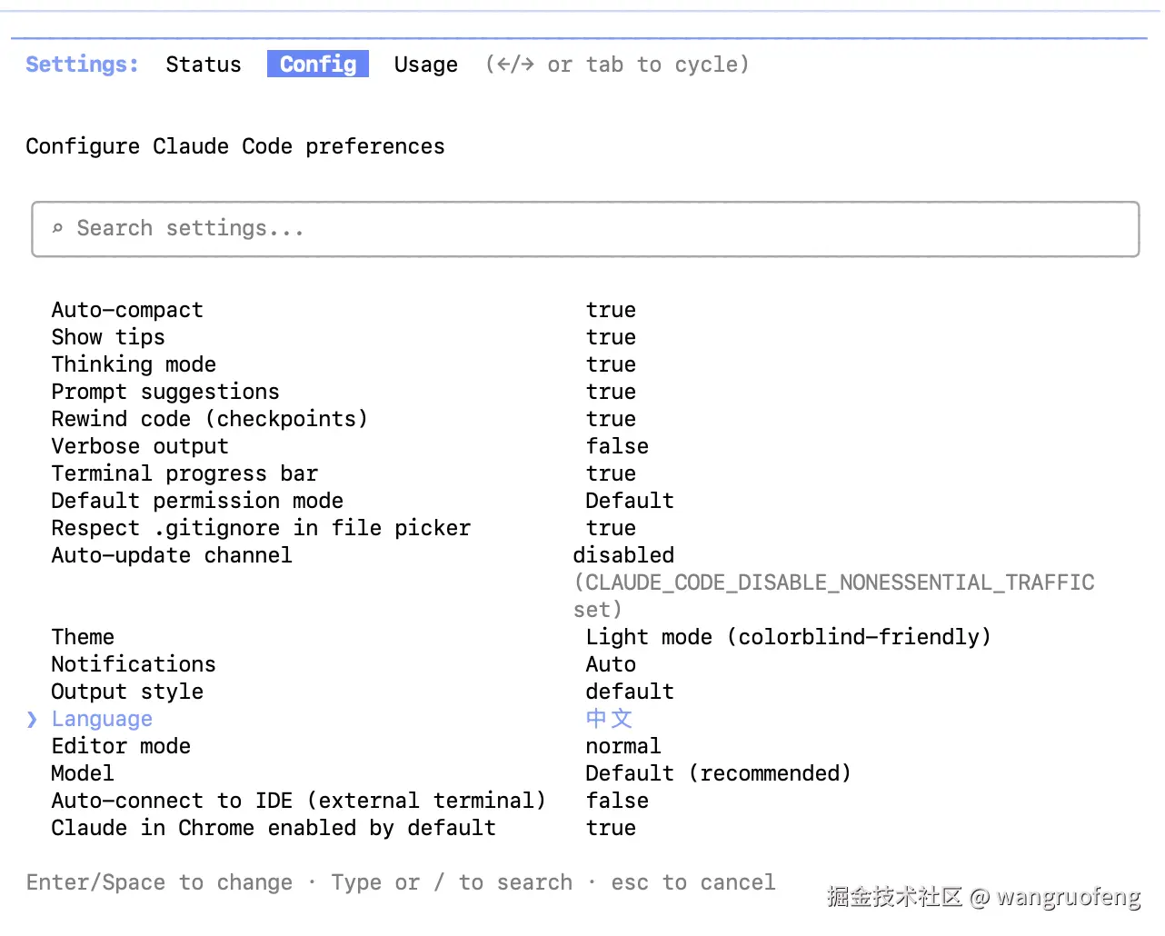Select the highlighted Config tab
Viewport: 1165px width, 936px height.
318,65
